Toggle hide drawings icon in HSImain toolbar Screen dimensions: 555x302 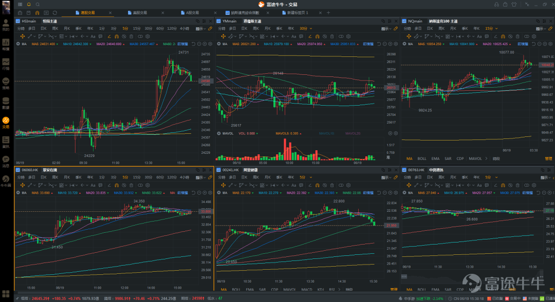(x=124, y=36)
